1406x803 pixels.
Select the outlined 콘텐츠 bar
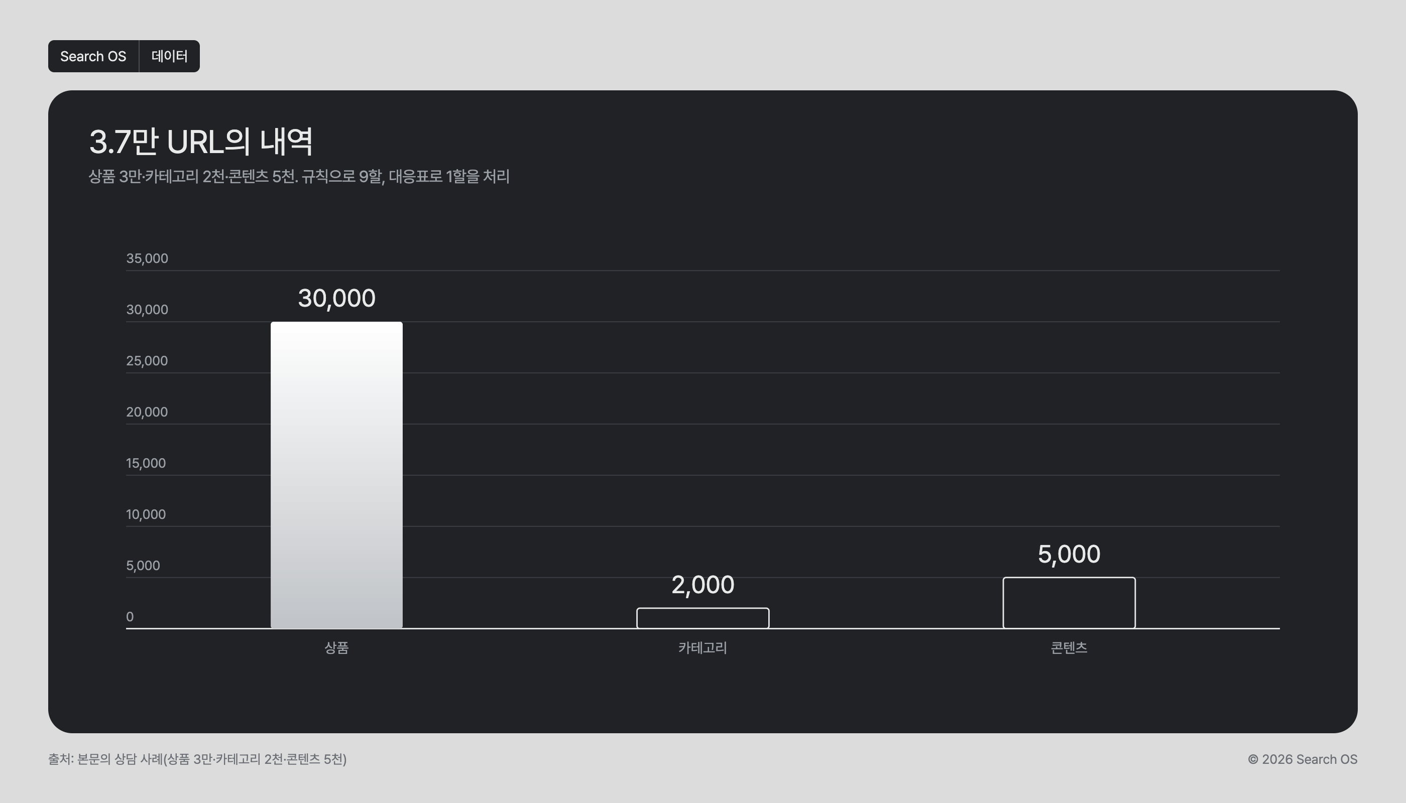click(1069, 602)
